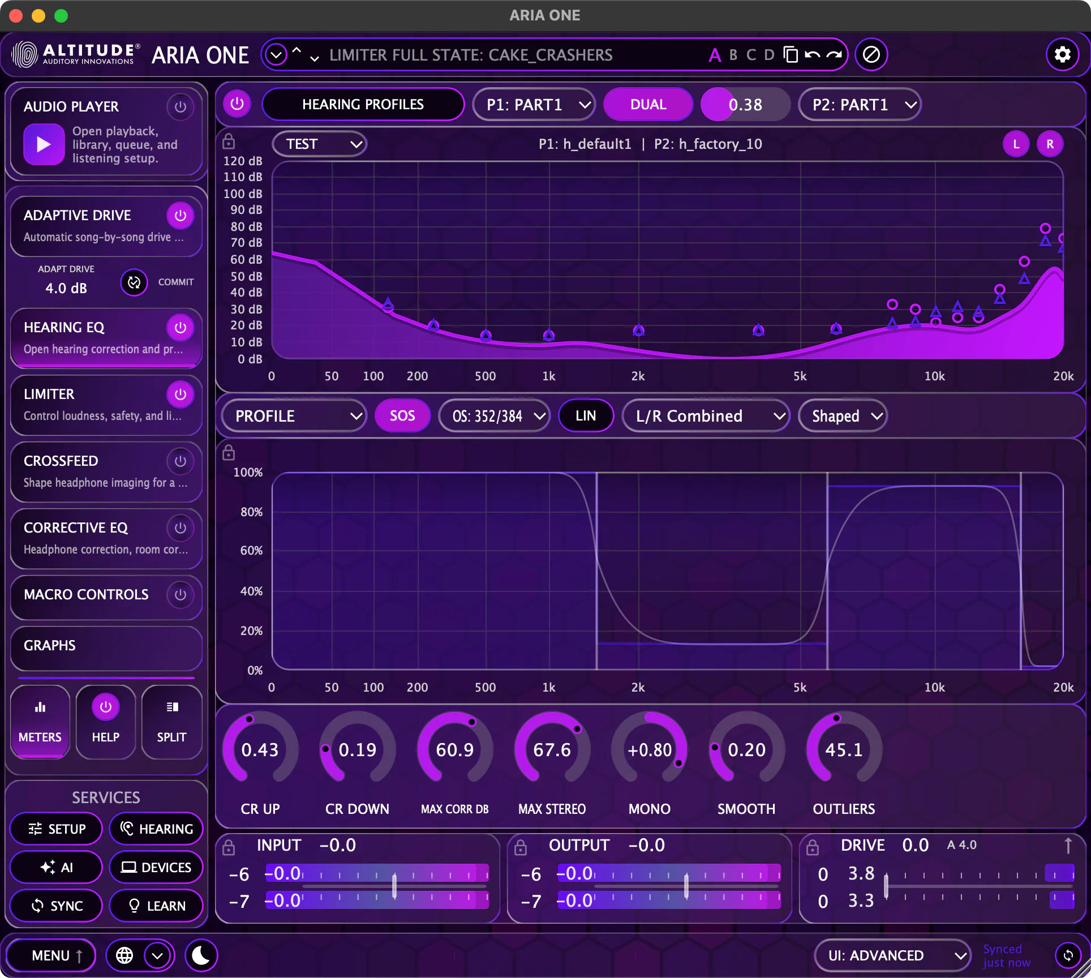Click the sync status refresh icon

click(x=1068, y=955)
